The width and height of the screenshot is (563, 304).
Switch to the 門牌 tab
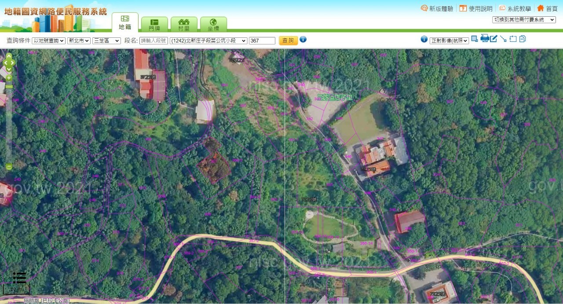(x=154, y=25)
